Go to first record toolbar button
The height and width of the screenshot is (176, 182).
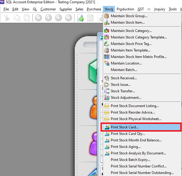(38, 18)
